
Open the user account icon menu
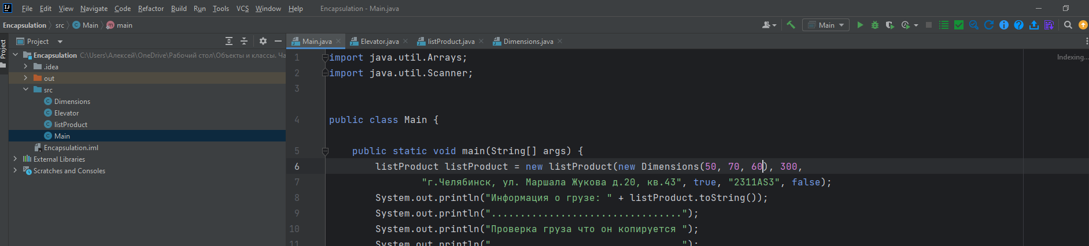coord(769,25)
